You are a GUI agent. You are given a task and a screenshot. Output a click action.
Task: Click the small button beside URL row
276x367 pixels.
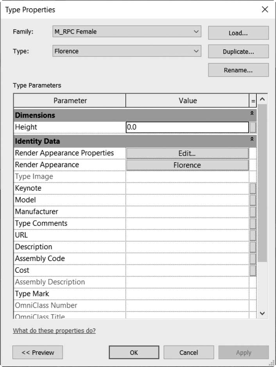(253, 235)
